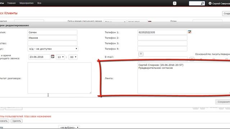
Task: Click the top bar search input box
Action: click(195, 3)
